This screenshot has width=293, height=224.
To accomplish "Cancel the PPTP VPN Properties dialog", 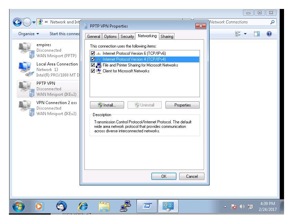I will (x=192, y=176).
